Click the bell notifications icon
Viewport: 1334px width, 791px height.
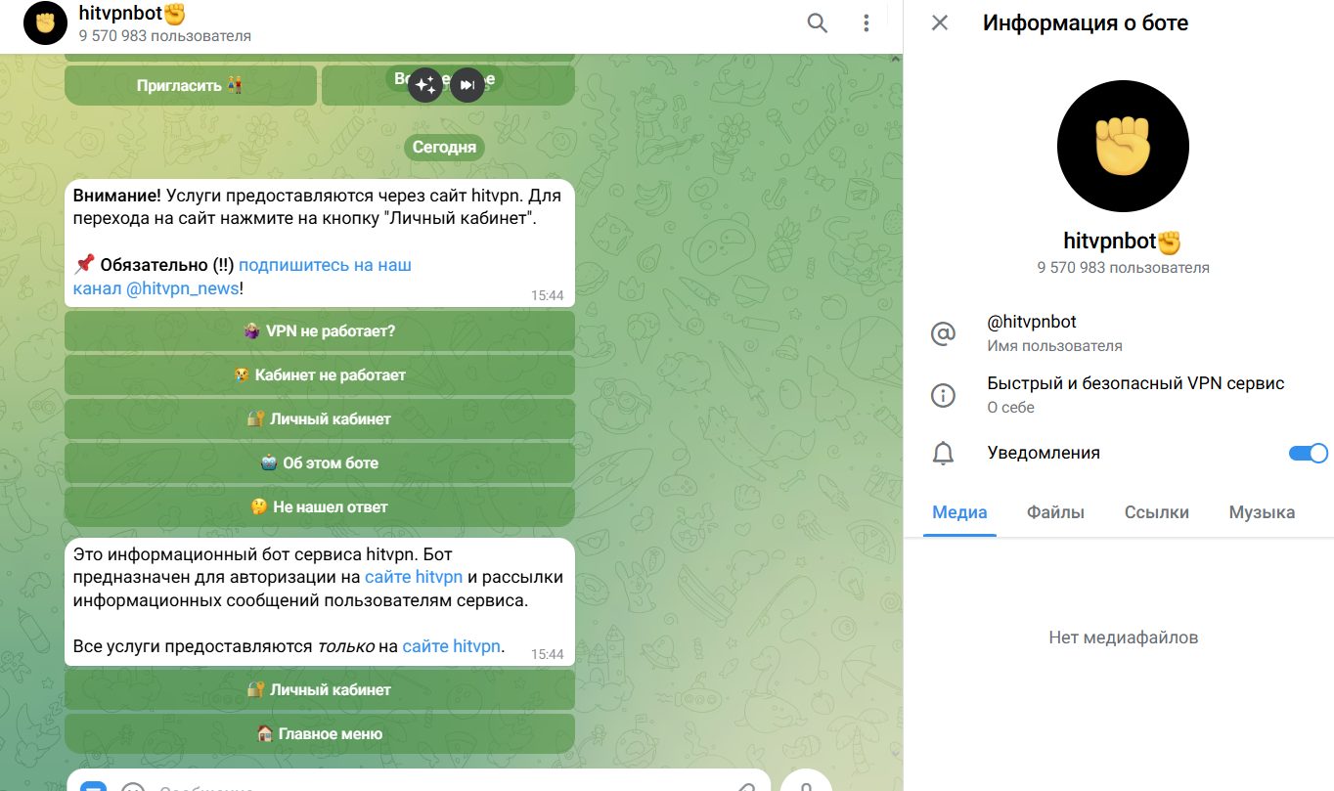(x=943, y=454)
